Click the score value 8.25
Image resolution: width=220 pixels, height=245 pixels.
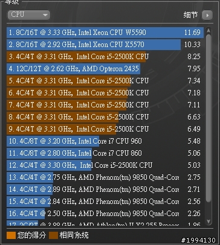click(x=194, y=57)
